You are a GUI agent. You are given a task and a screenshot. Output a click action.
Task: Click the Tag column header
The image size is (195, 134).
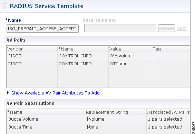[x=171, y=49]
